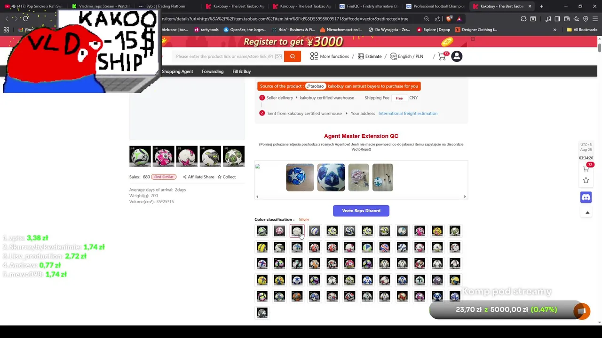Open the Brave Shields lion icon

[449, 19]
